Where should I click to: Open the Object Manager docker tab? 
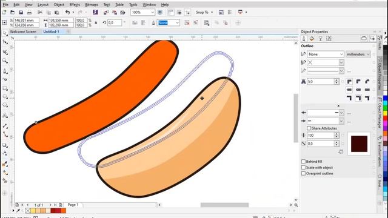380,113
